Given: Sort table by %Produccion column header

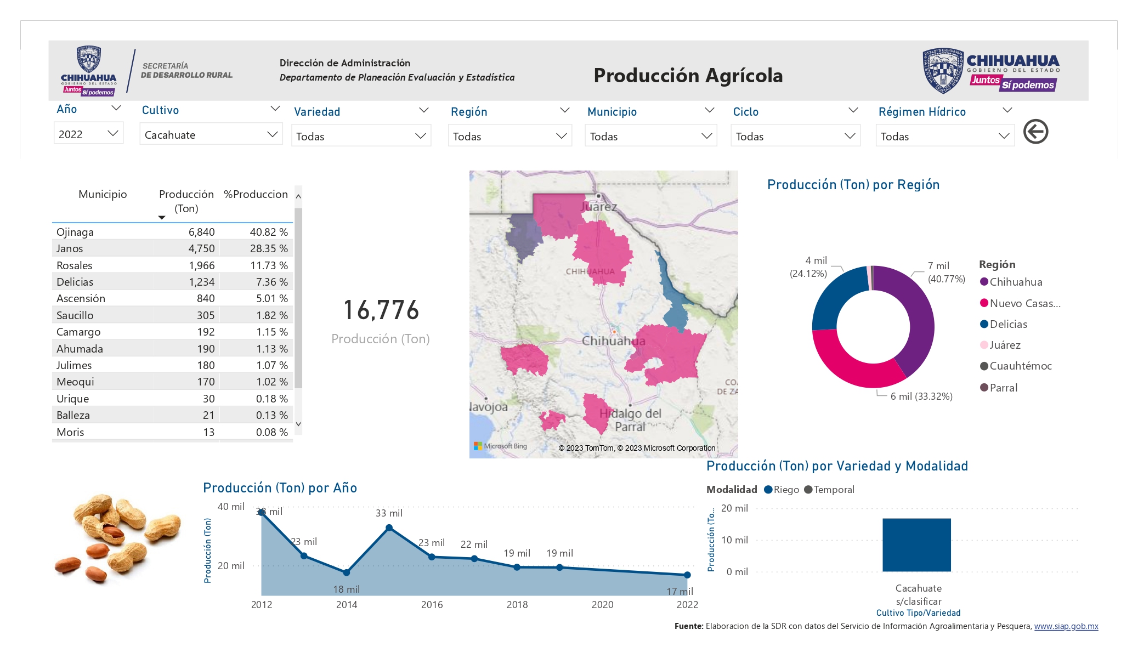Looking at the screenshot, I should coord(256,194).
